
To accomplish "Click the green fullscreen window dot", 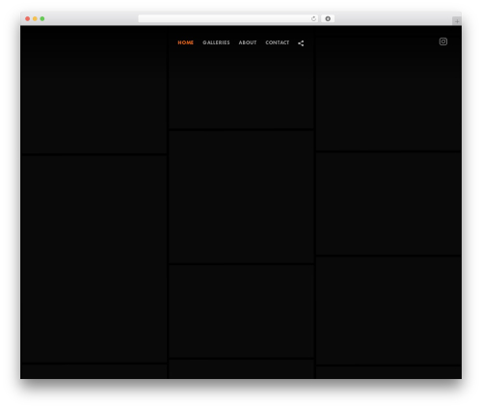I will tap(42, 18).
